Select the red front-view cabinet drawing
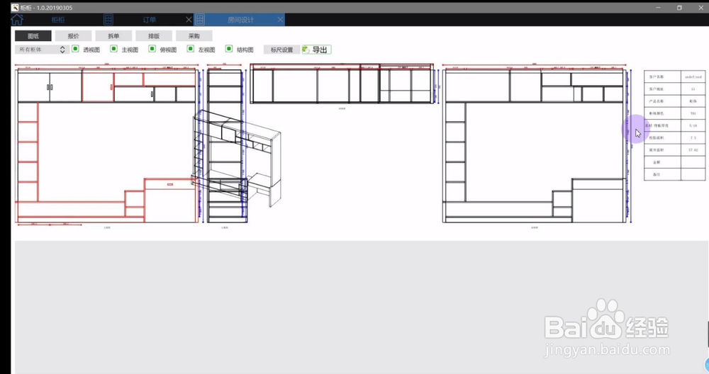 click(107, 145)
